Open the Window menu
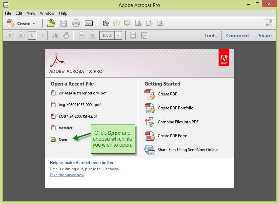This screenshot has width=279, height=204. (47, 13)
